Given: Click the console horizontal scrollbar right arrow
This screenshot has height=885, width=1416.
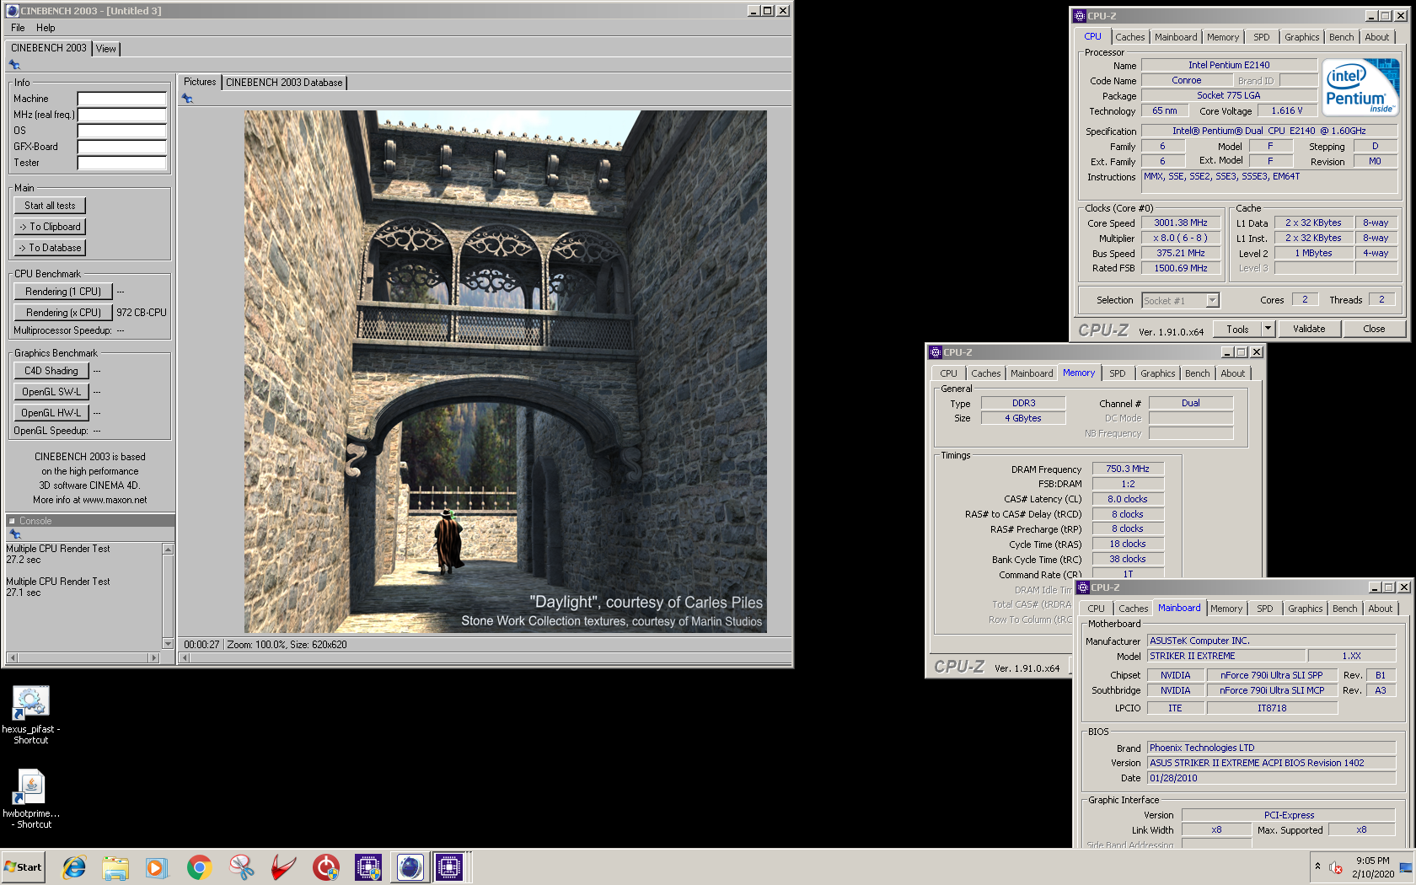Looking at the screenshot, I should (153, 657).
